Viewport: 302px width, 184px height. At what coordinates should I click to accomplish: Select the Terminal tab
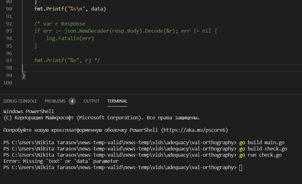pos(117,101)
